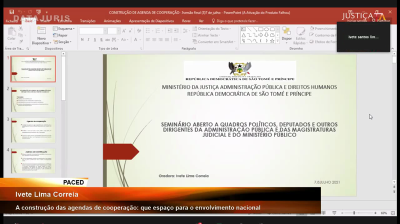The width and height of the screenshot is (400, 224).
Task: Toggle italic (I) formatting
Action: click(88, 39)
